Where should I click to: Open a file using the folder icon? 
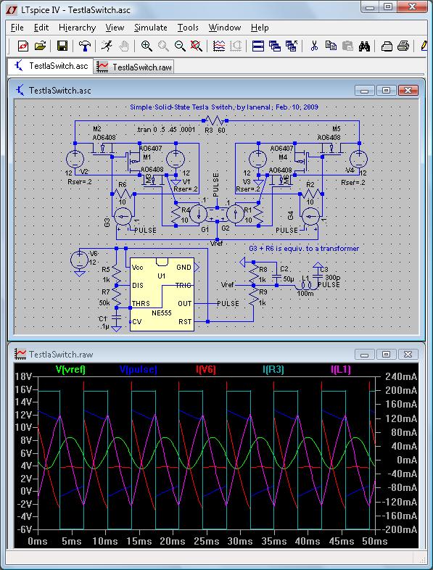40,46
